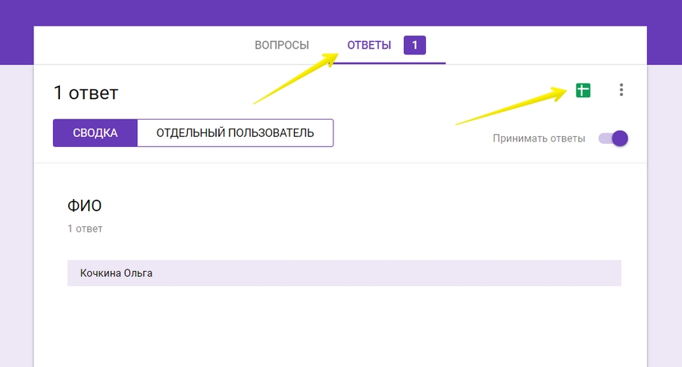Click the ФИО question title
This screenshot has width=682, height=367.
[84, 206]
